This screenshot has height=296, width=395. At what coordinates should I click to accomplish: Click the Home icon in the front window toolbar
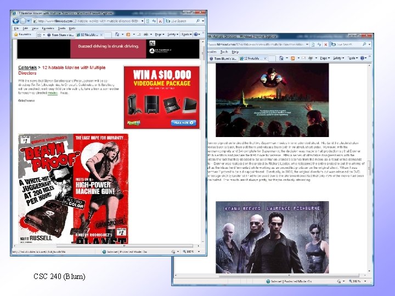click(117, 35)
